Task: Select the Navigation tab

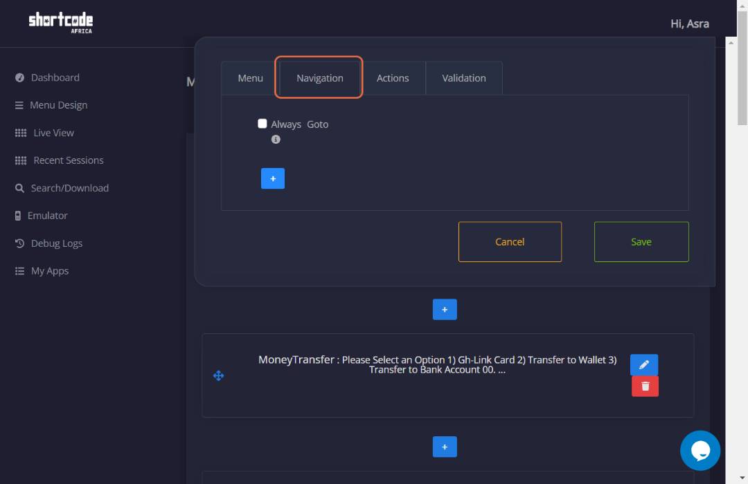Action: [x=319, y=78]
